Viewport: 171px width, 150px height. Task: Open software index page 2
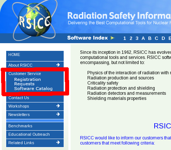click(131, 38)
